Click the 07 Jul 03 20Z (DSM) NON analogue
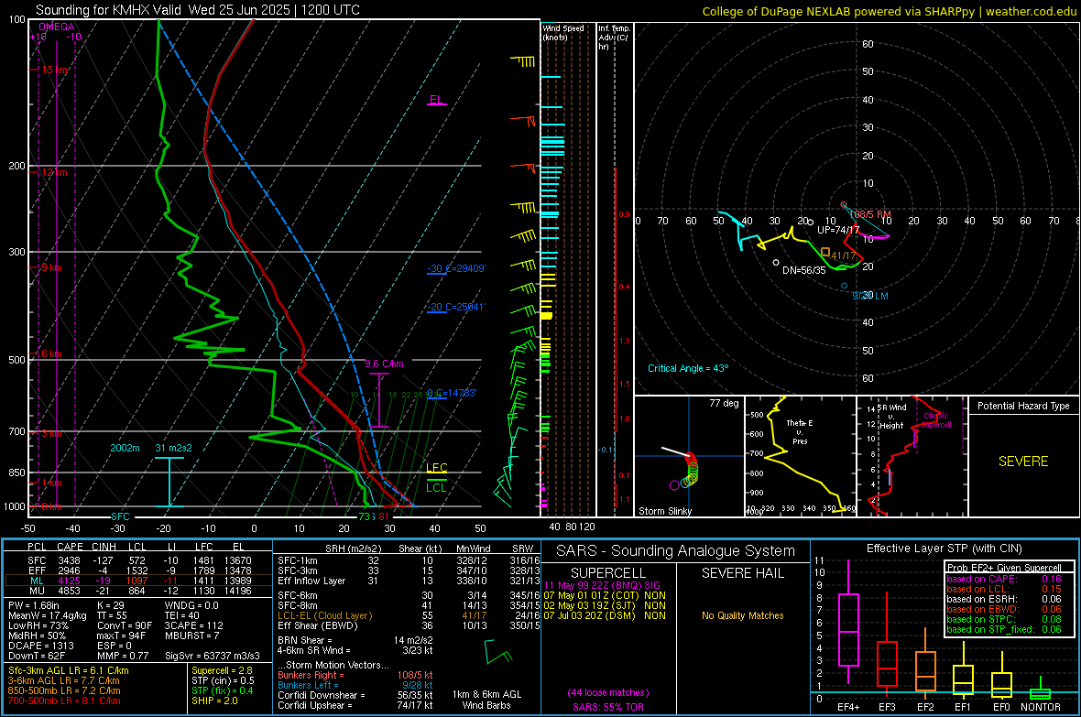Screen dimensions: 1081x717 (x=605, y=615)
